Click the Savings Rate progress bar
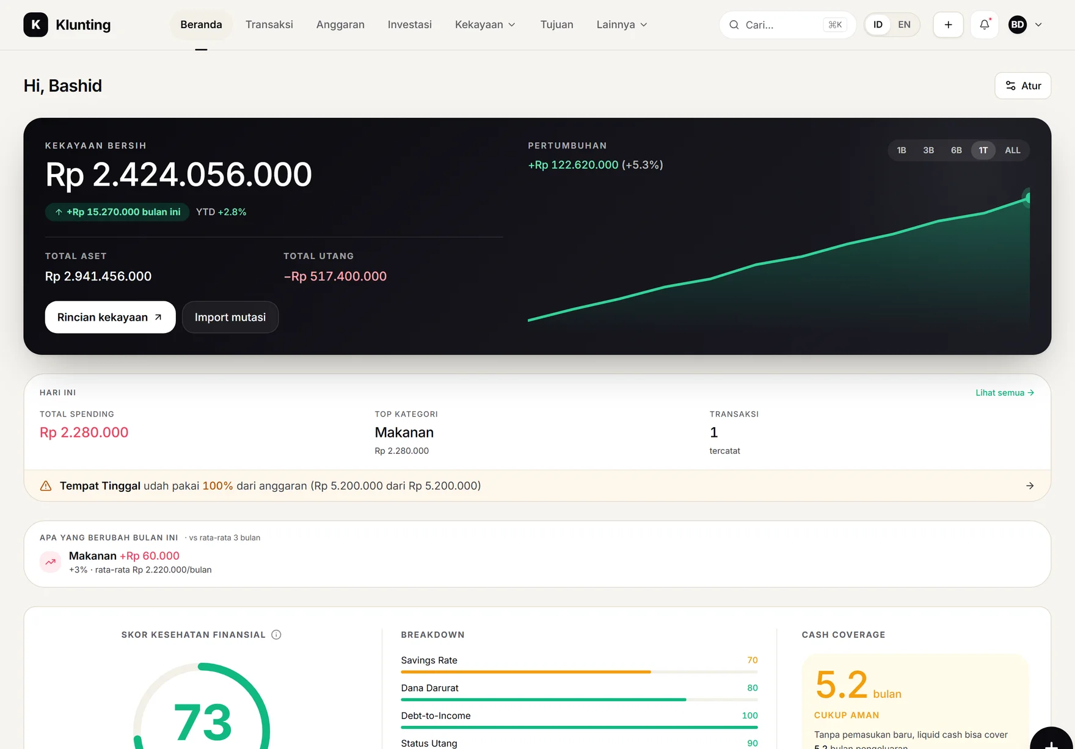Viewport: 1075px width, 749px height. click(579, 672)
